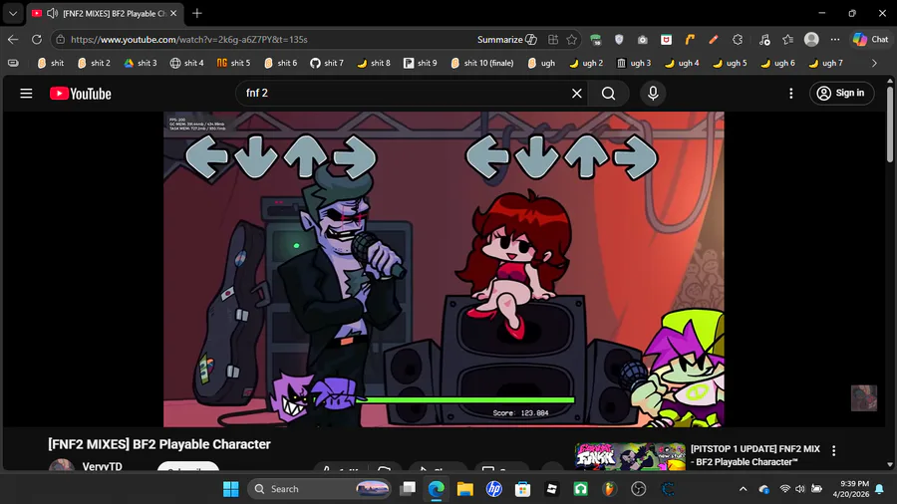This screenshot has height=504, width=897.
Task: Open a new browser tab
Action: click(x=197, y=13)
